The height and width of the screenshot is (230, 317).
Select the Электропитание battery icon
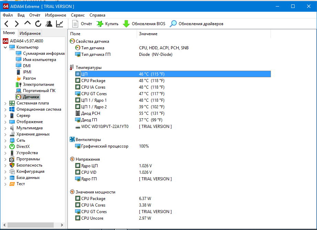tap(19, 84)
